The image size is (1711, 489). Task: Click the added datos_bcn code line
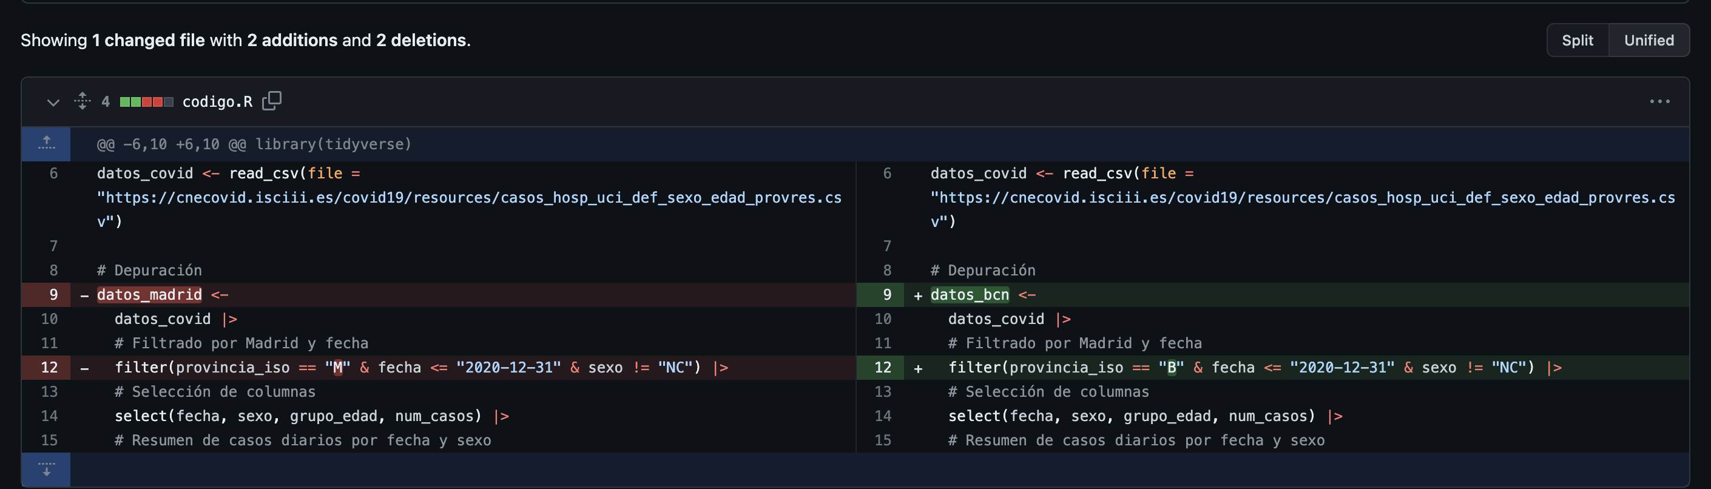[x=969, y=294]
